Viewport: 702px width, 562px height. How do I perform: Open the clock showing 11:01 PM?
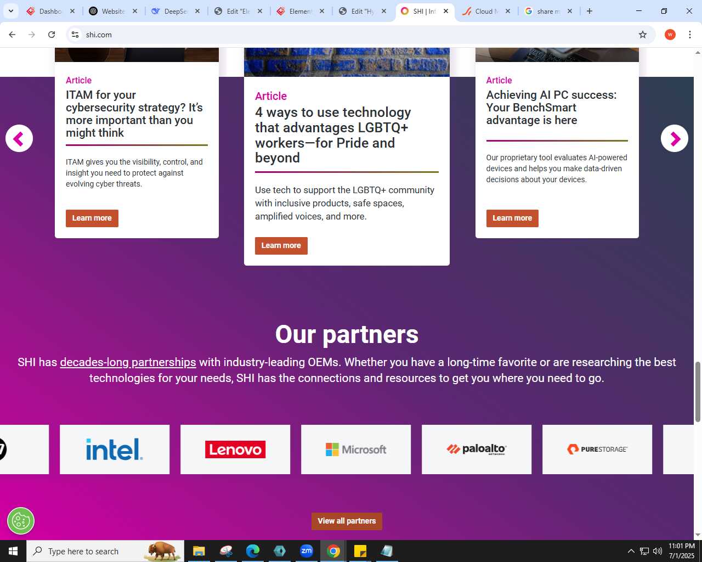tap(682, 551)
